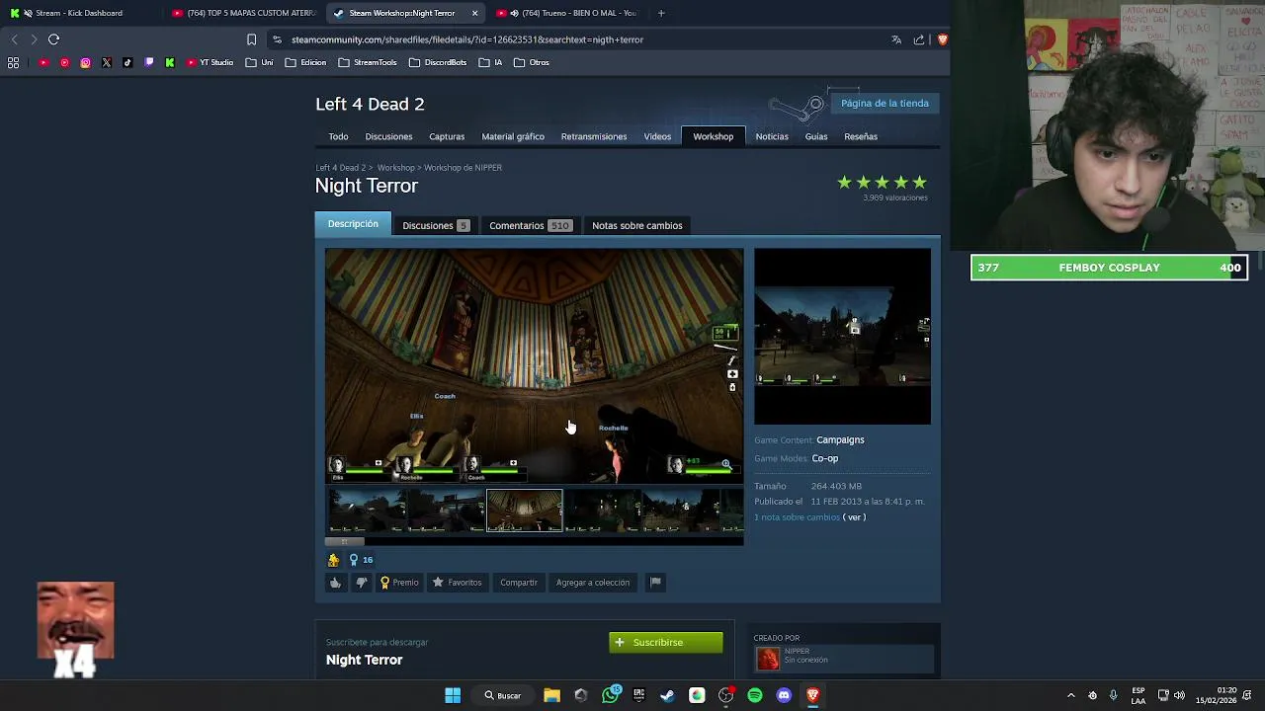This screenshot has width=1265, height=711.
Task: Open the DiscordBots bookmarks folder
Action: [x=438, y=62]
